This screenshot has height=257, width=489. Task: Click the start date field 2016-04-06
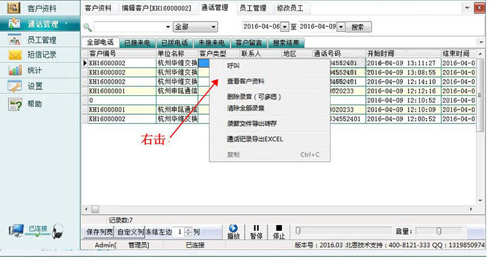[261, 27]
